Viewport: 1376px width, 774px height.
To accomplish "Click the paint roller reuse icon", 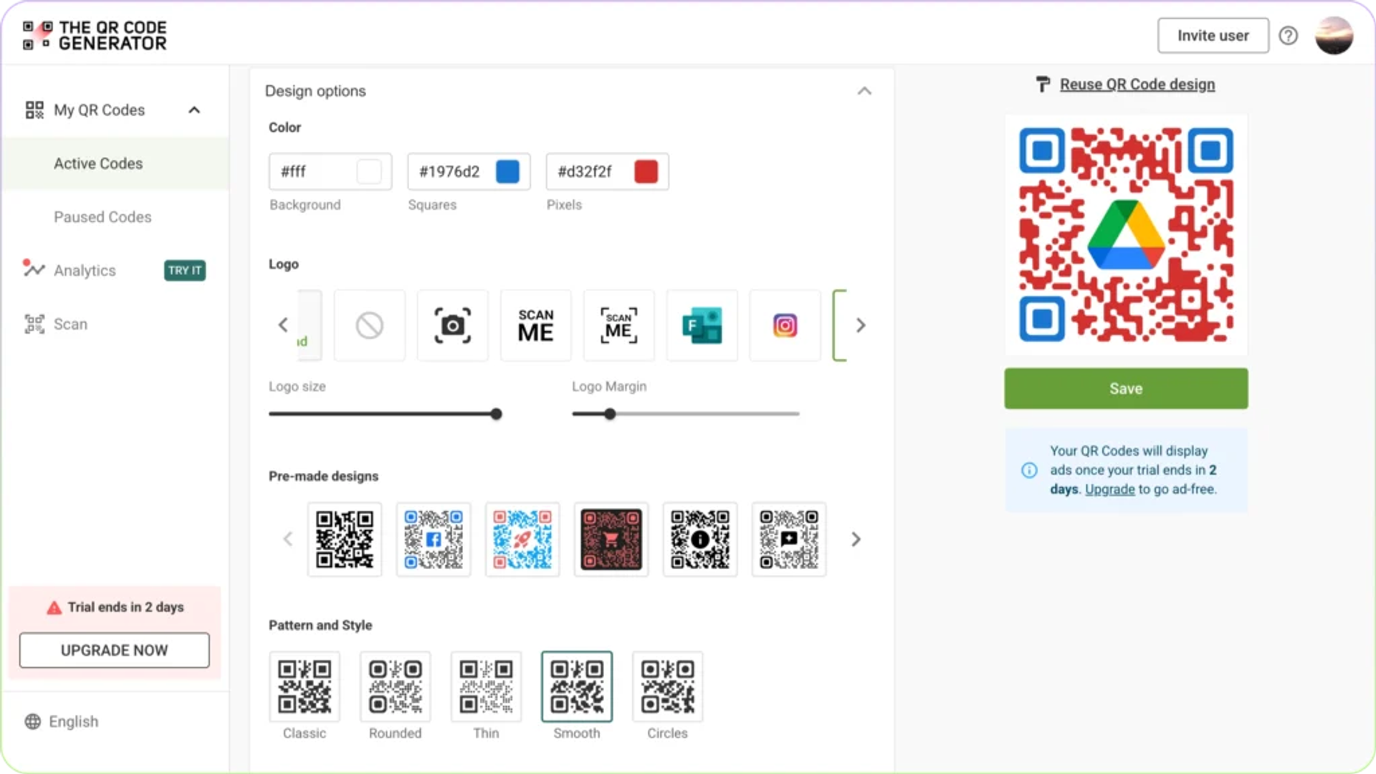I will point(1043,85).
